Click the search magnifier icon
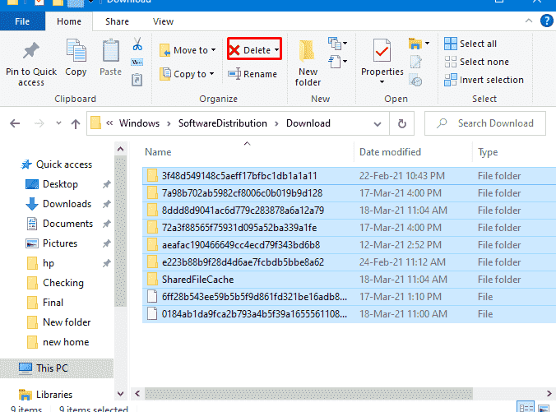 [442, 123]
